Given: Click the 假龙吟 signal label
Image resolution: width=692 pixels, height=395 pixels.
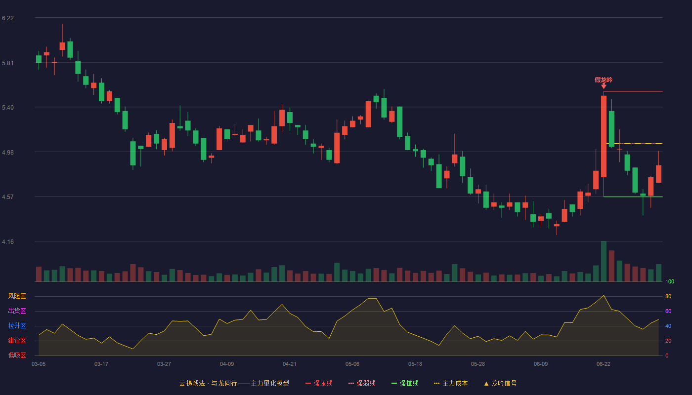Looking at the screenshot, I should click(x=604, y=79).
